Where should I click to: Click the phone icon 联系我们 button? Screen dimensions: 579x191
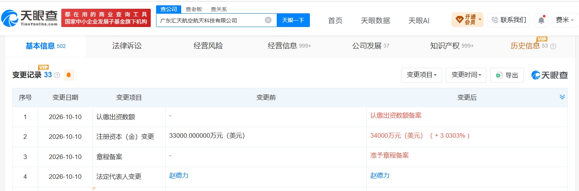509,20
